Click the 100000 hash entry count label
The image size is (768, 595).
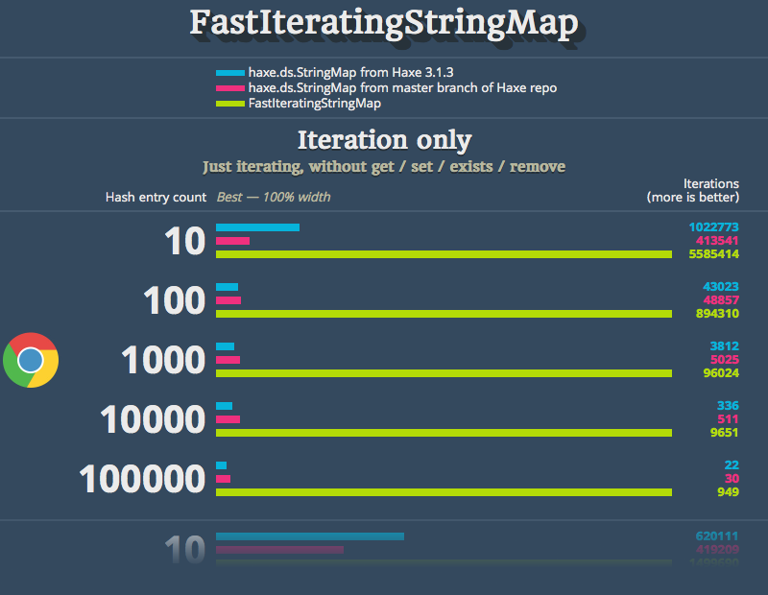pyautogui.click(x=142, y=479)
